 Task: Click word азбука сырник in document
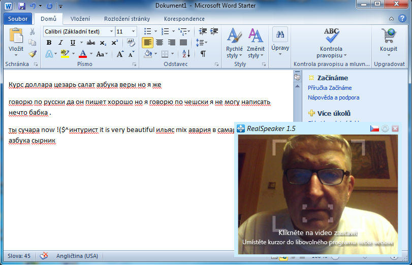tap(32, 141)
